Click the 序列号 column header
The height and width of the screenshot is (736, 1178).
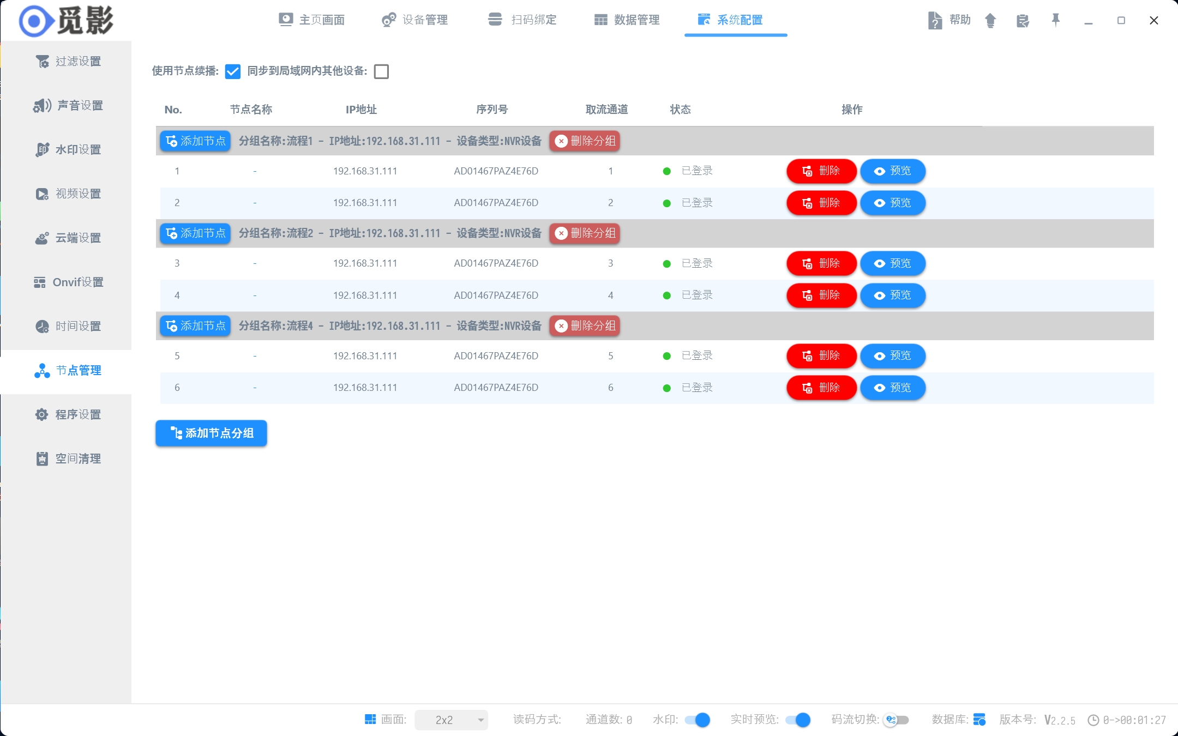pos(492,110)
